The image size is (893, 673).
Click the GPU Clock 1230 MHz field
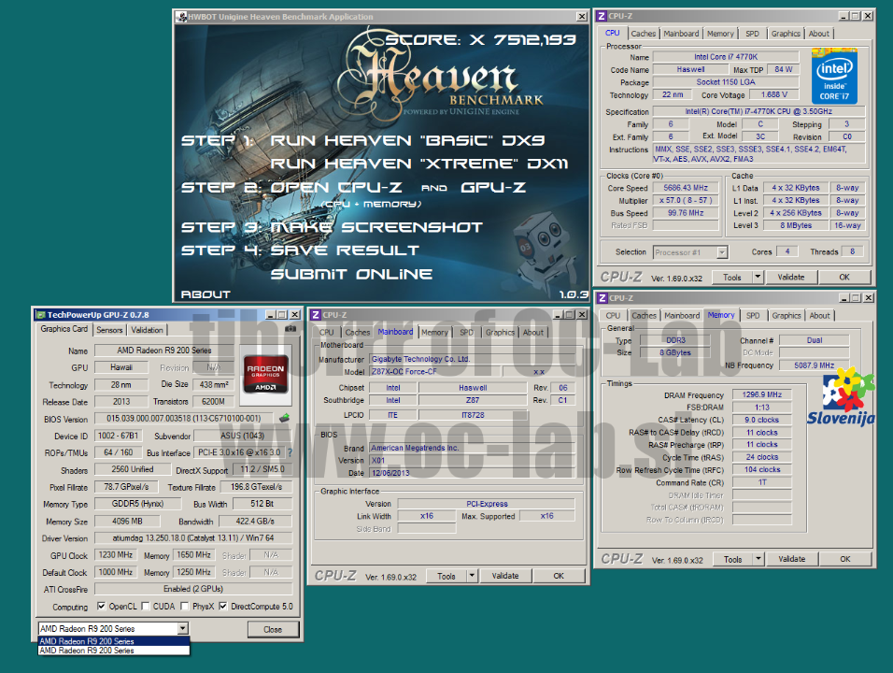click(x=116, y=555)
